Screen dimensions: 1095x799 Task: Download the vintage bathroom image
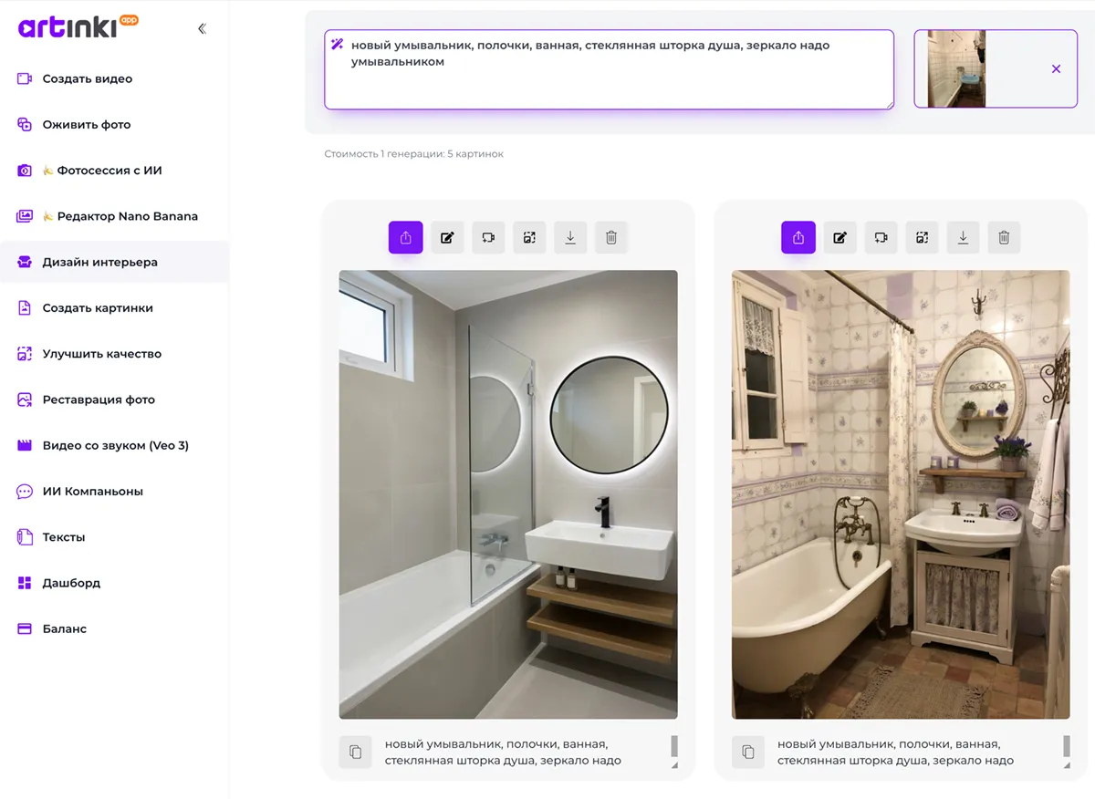click(x=963, y=238)
